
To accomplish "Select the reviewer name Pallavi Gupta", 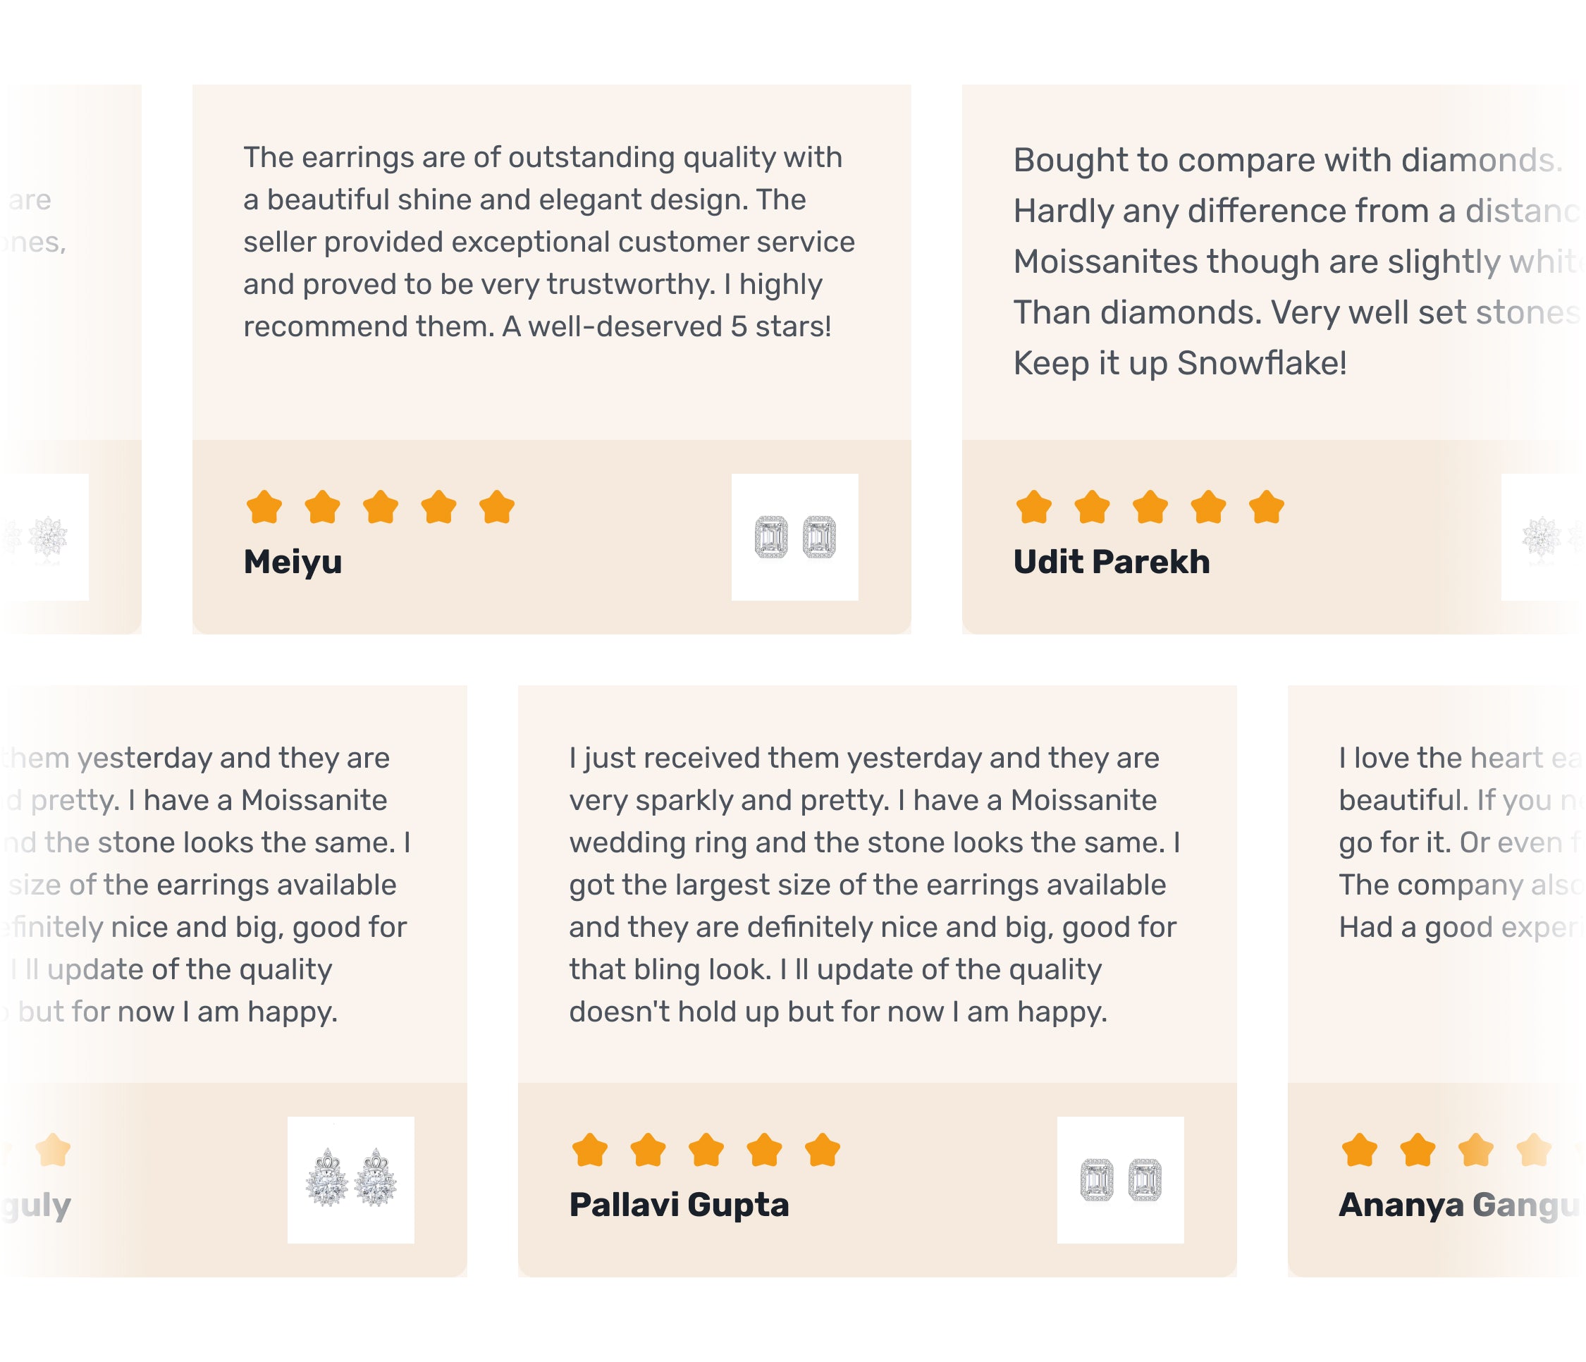I will [679, 1205].
